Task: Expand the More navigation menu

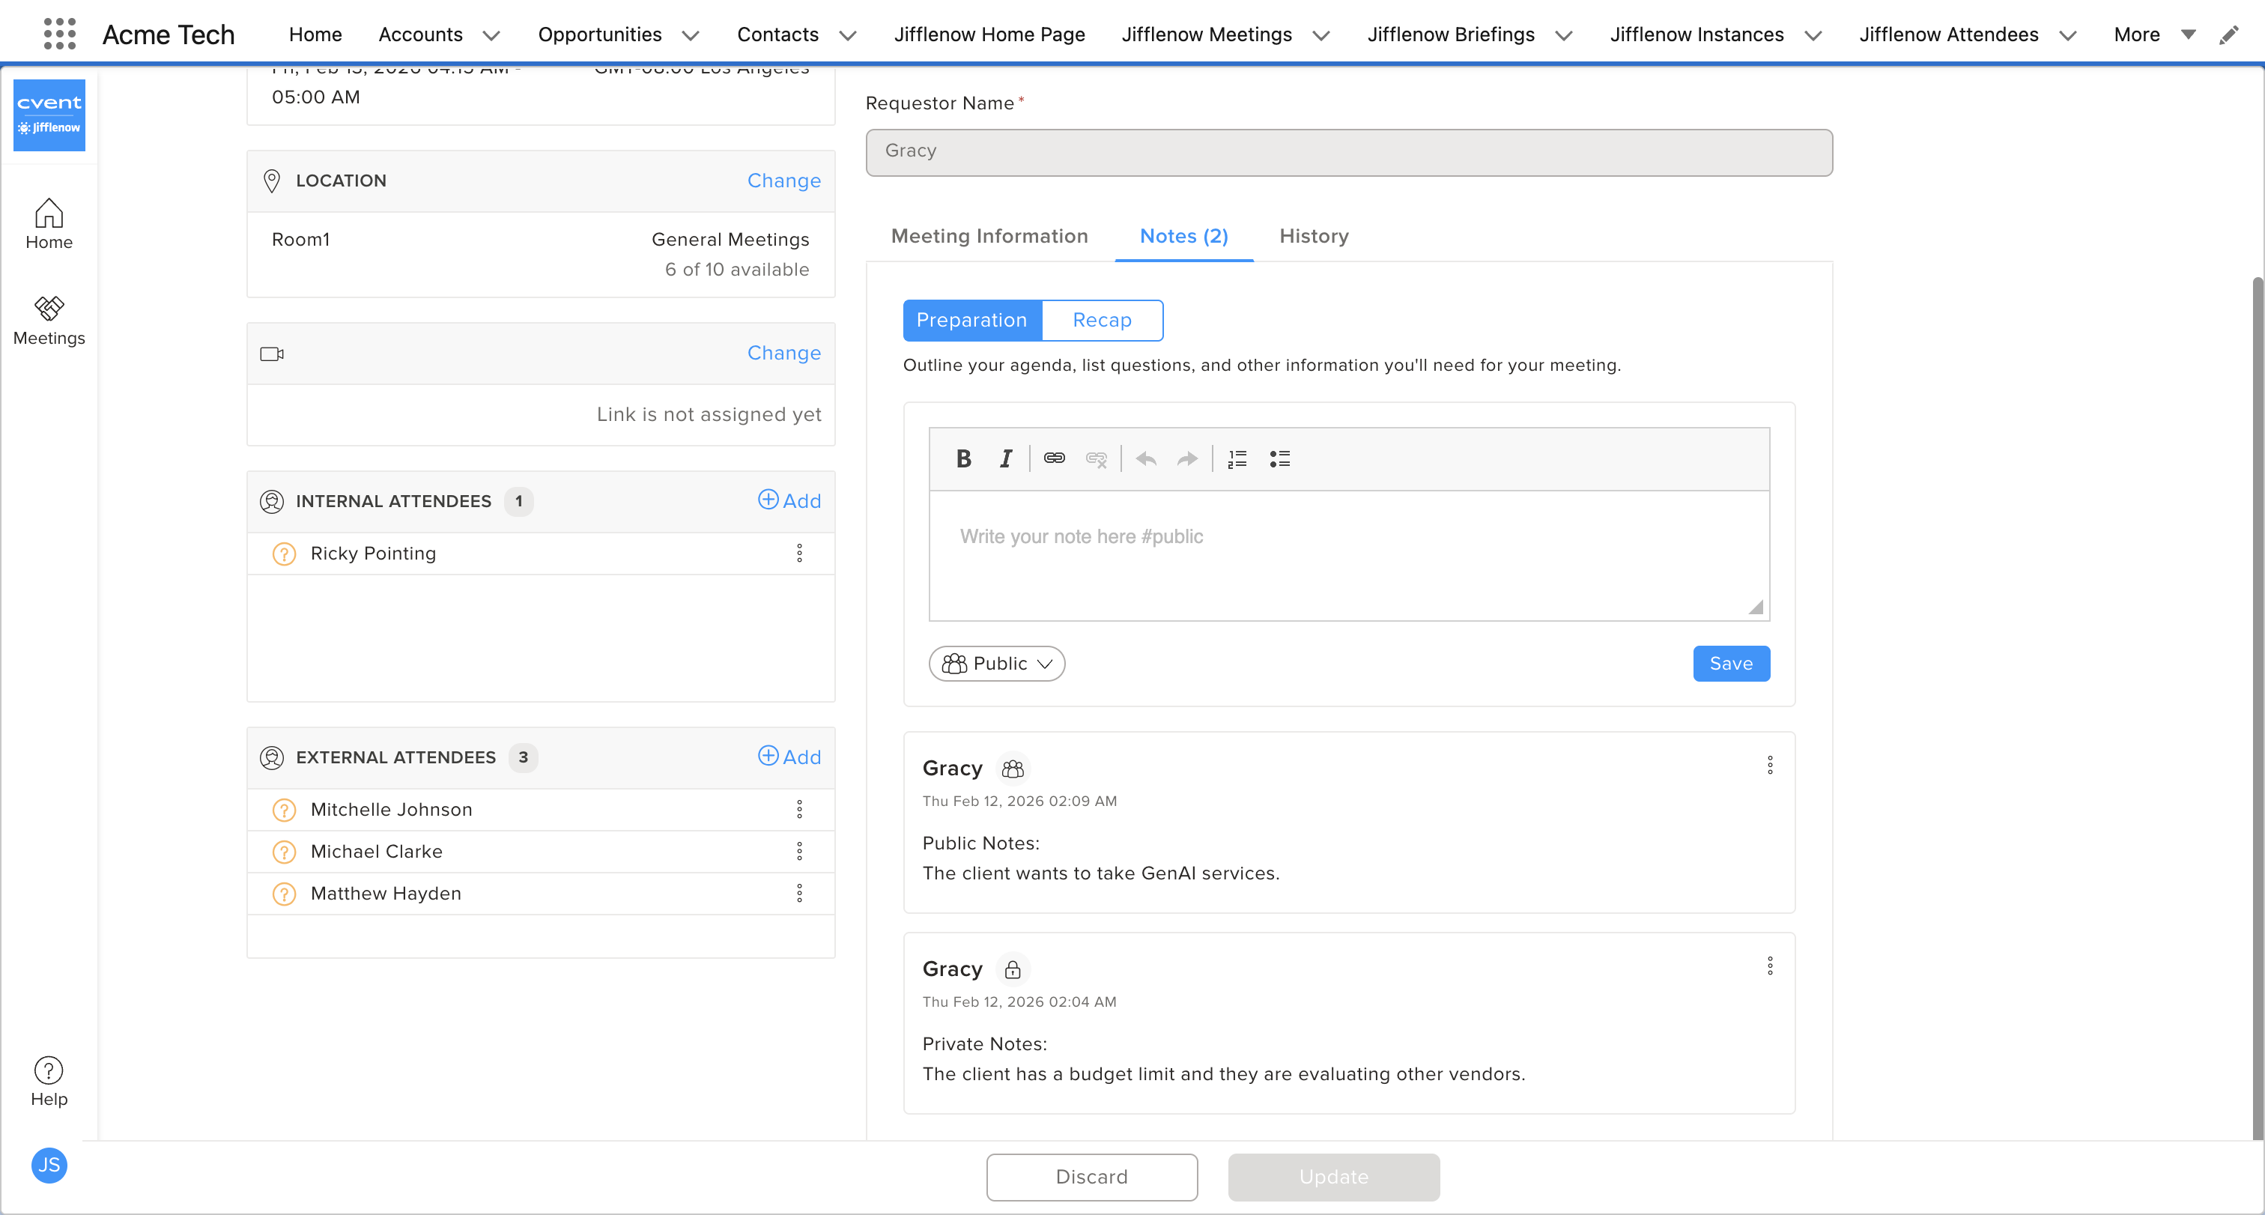Action: click(2189, 34)
